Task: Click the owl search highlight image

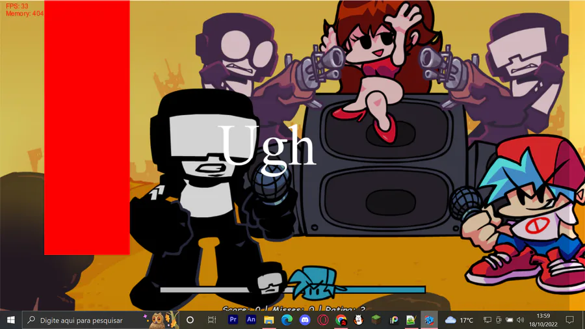Action: click(162, 320)
